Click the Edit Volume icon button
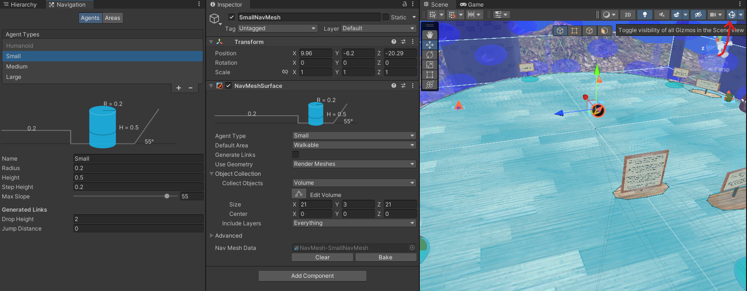Viewport: 747px width, 291px height. (299, 194)
